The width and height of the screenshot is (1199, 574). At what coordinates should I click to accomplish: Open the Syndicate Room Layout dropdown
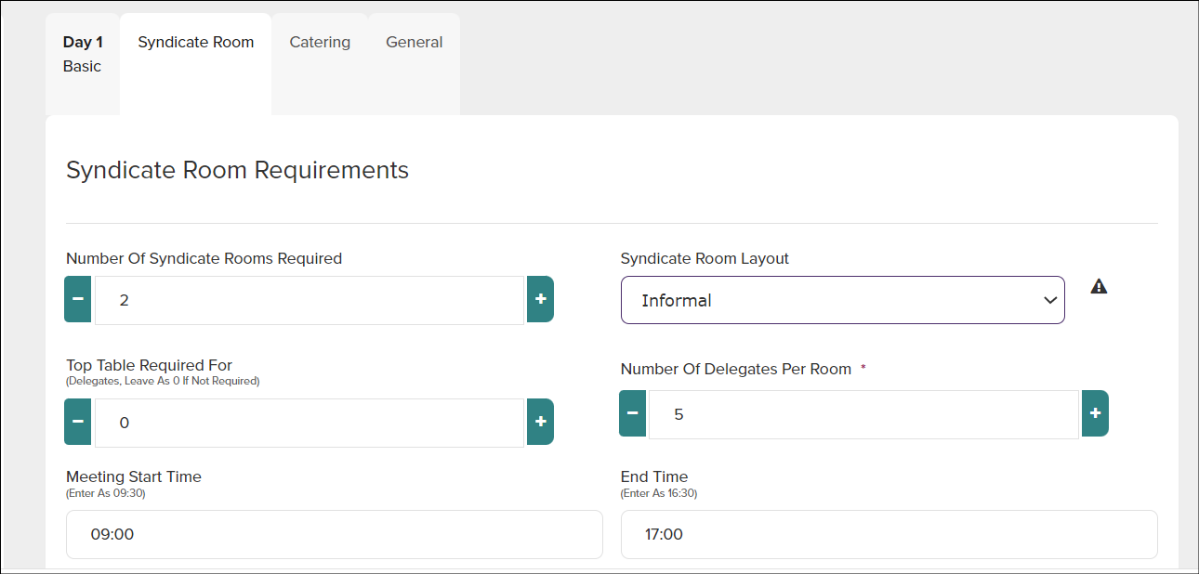843,300
